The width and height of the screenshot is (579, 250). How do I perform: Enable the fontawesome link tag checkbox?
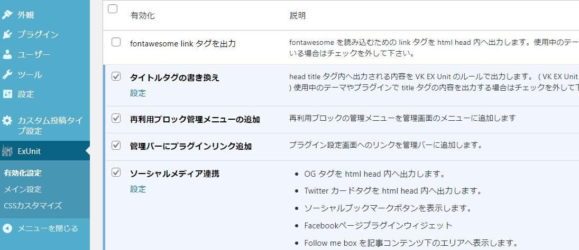click(x=116, y=42)
